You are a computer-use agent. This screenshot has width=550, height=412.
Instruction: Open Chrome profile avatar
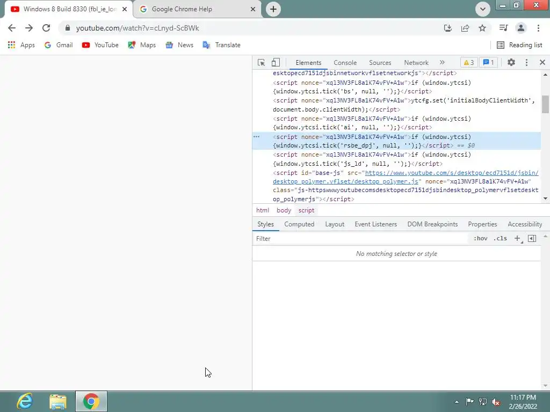click(521, 28)
